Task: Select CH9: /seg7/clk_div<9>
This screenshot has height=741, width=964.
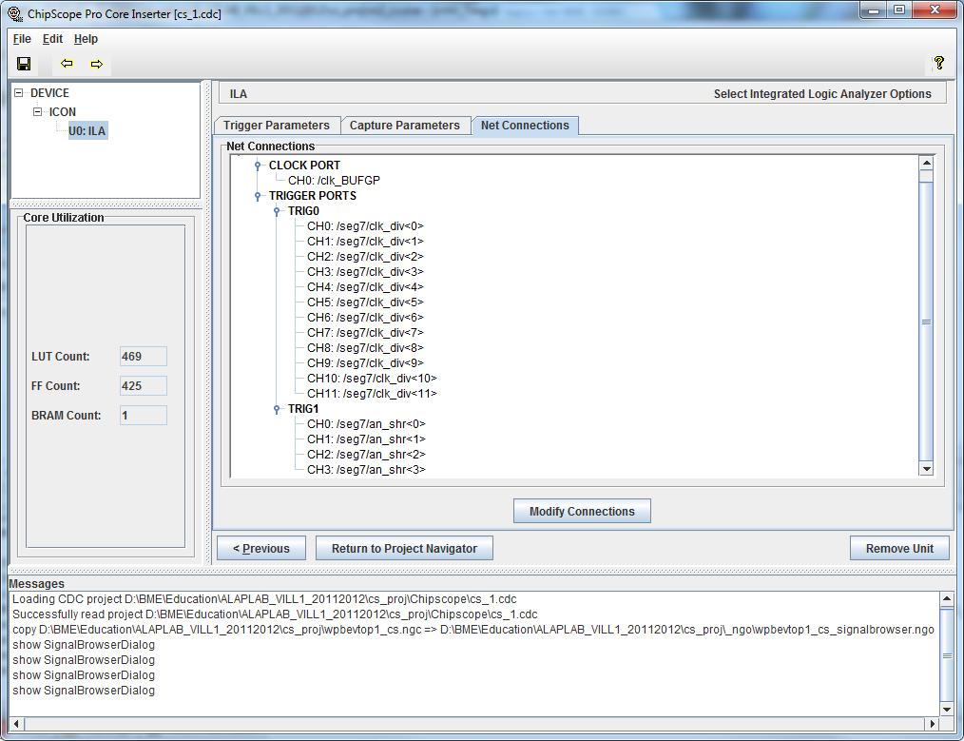Action: pos(365,362)
